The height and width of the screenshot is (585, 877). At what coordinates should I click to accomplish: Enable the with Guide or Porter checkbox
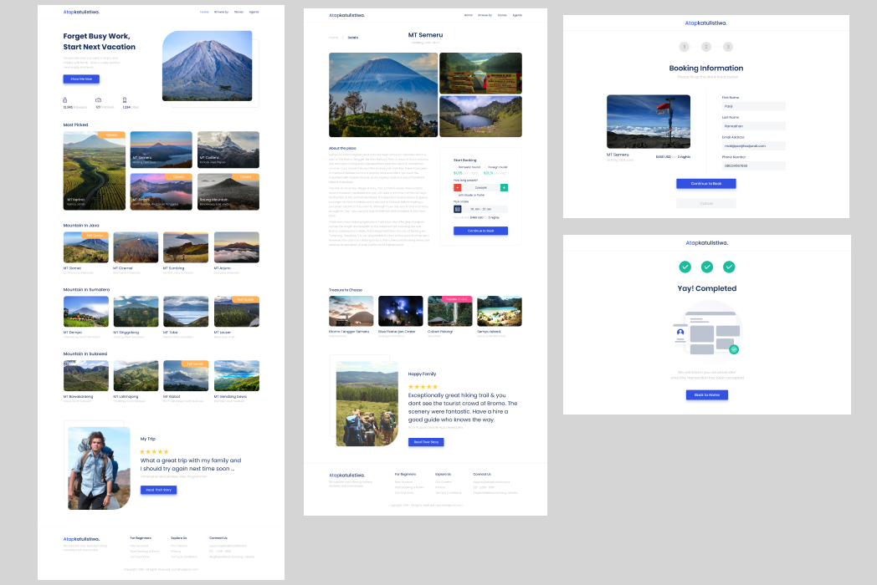pos(455,195)
